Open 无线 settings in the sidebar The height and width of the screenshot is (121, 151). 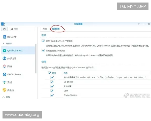(x=18, y=82)
